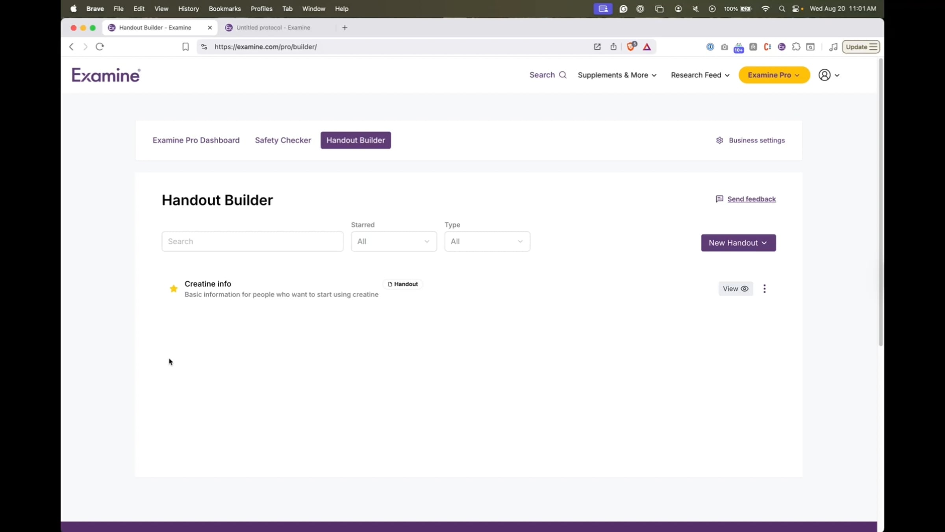
Task: Click the Update browser button
Action: (x=861, y=47)
